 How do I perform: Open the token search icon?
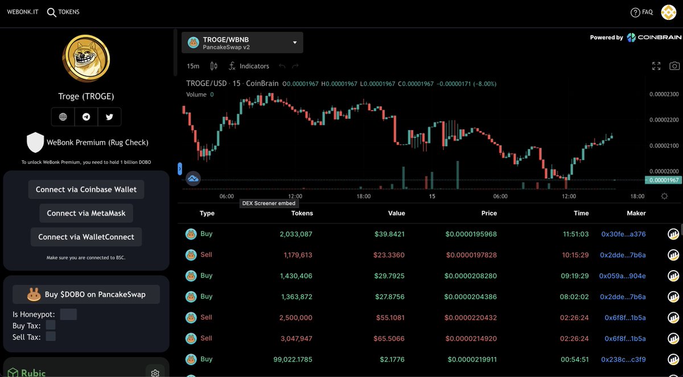point(52,12)
